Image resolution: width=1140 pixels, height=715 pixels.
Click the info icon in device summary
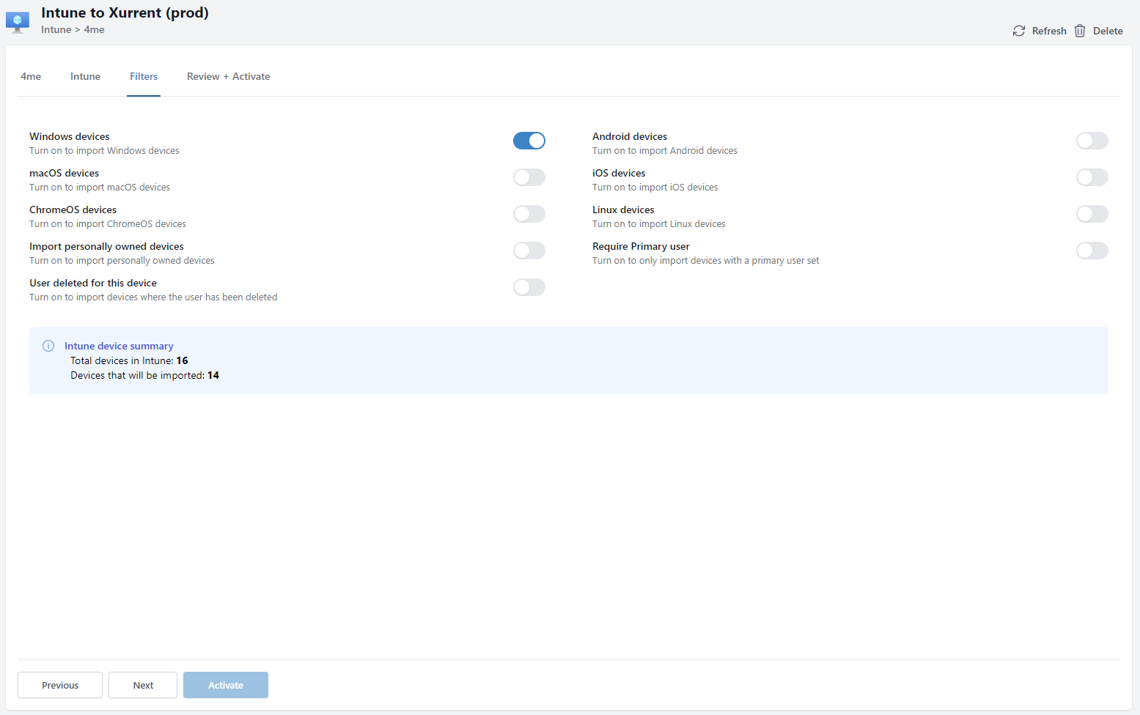(x=48, y=346)
